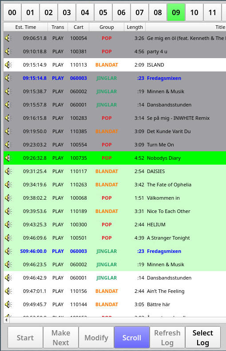Click the Trans column header
226x351 pixels.
(x=58, y=27)
